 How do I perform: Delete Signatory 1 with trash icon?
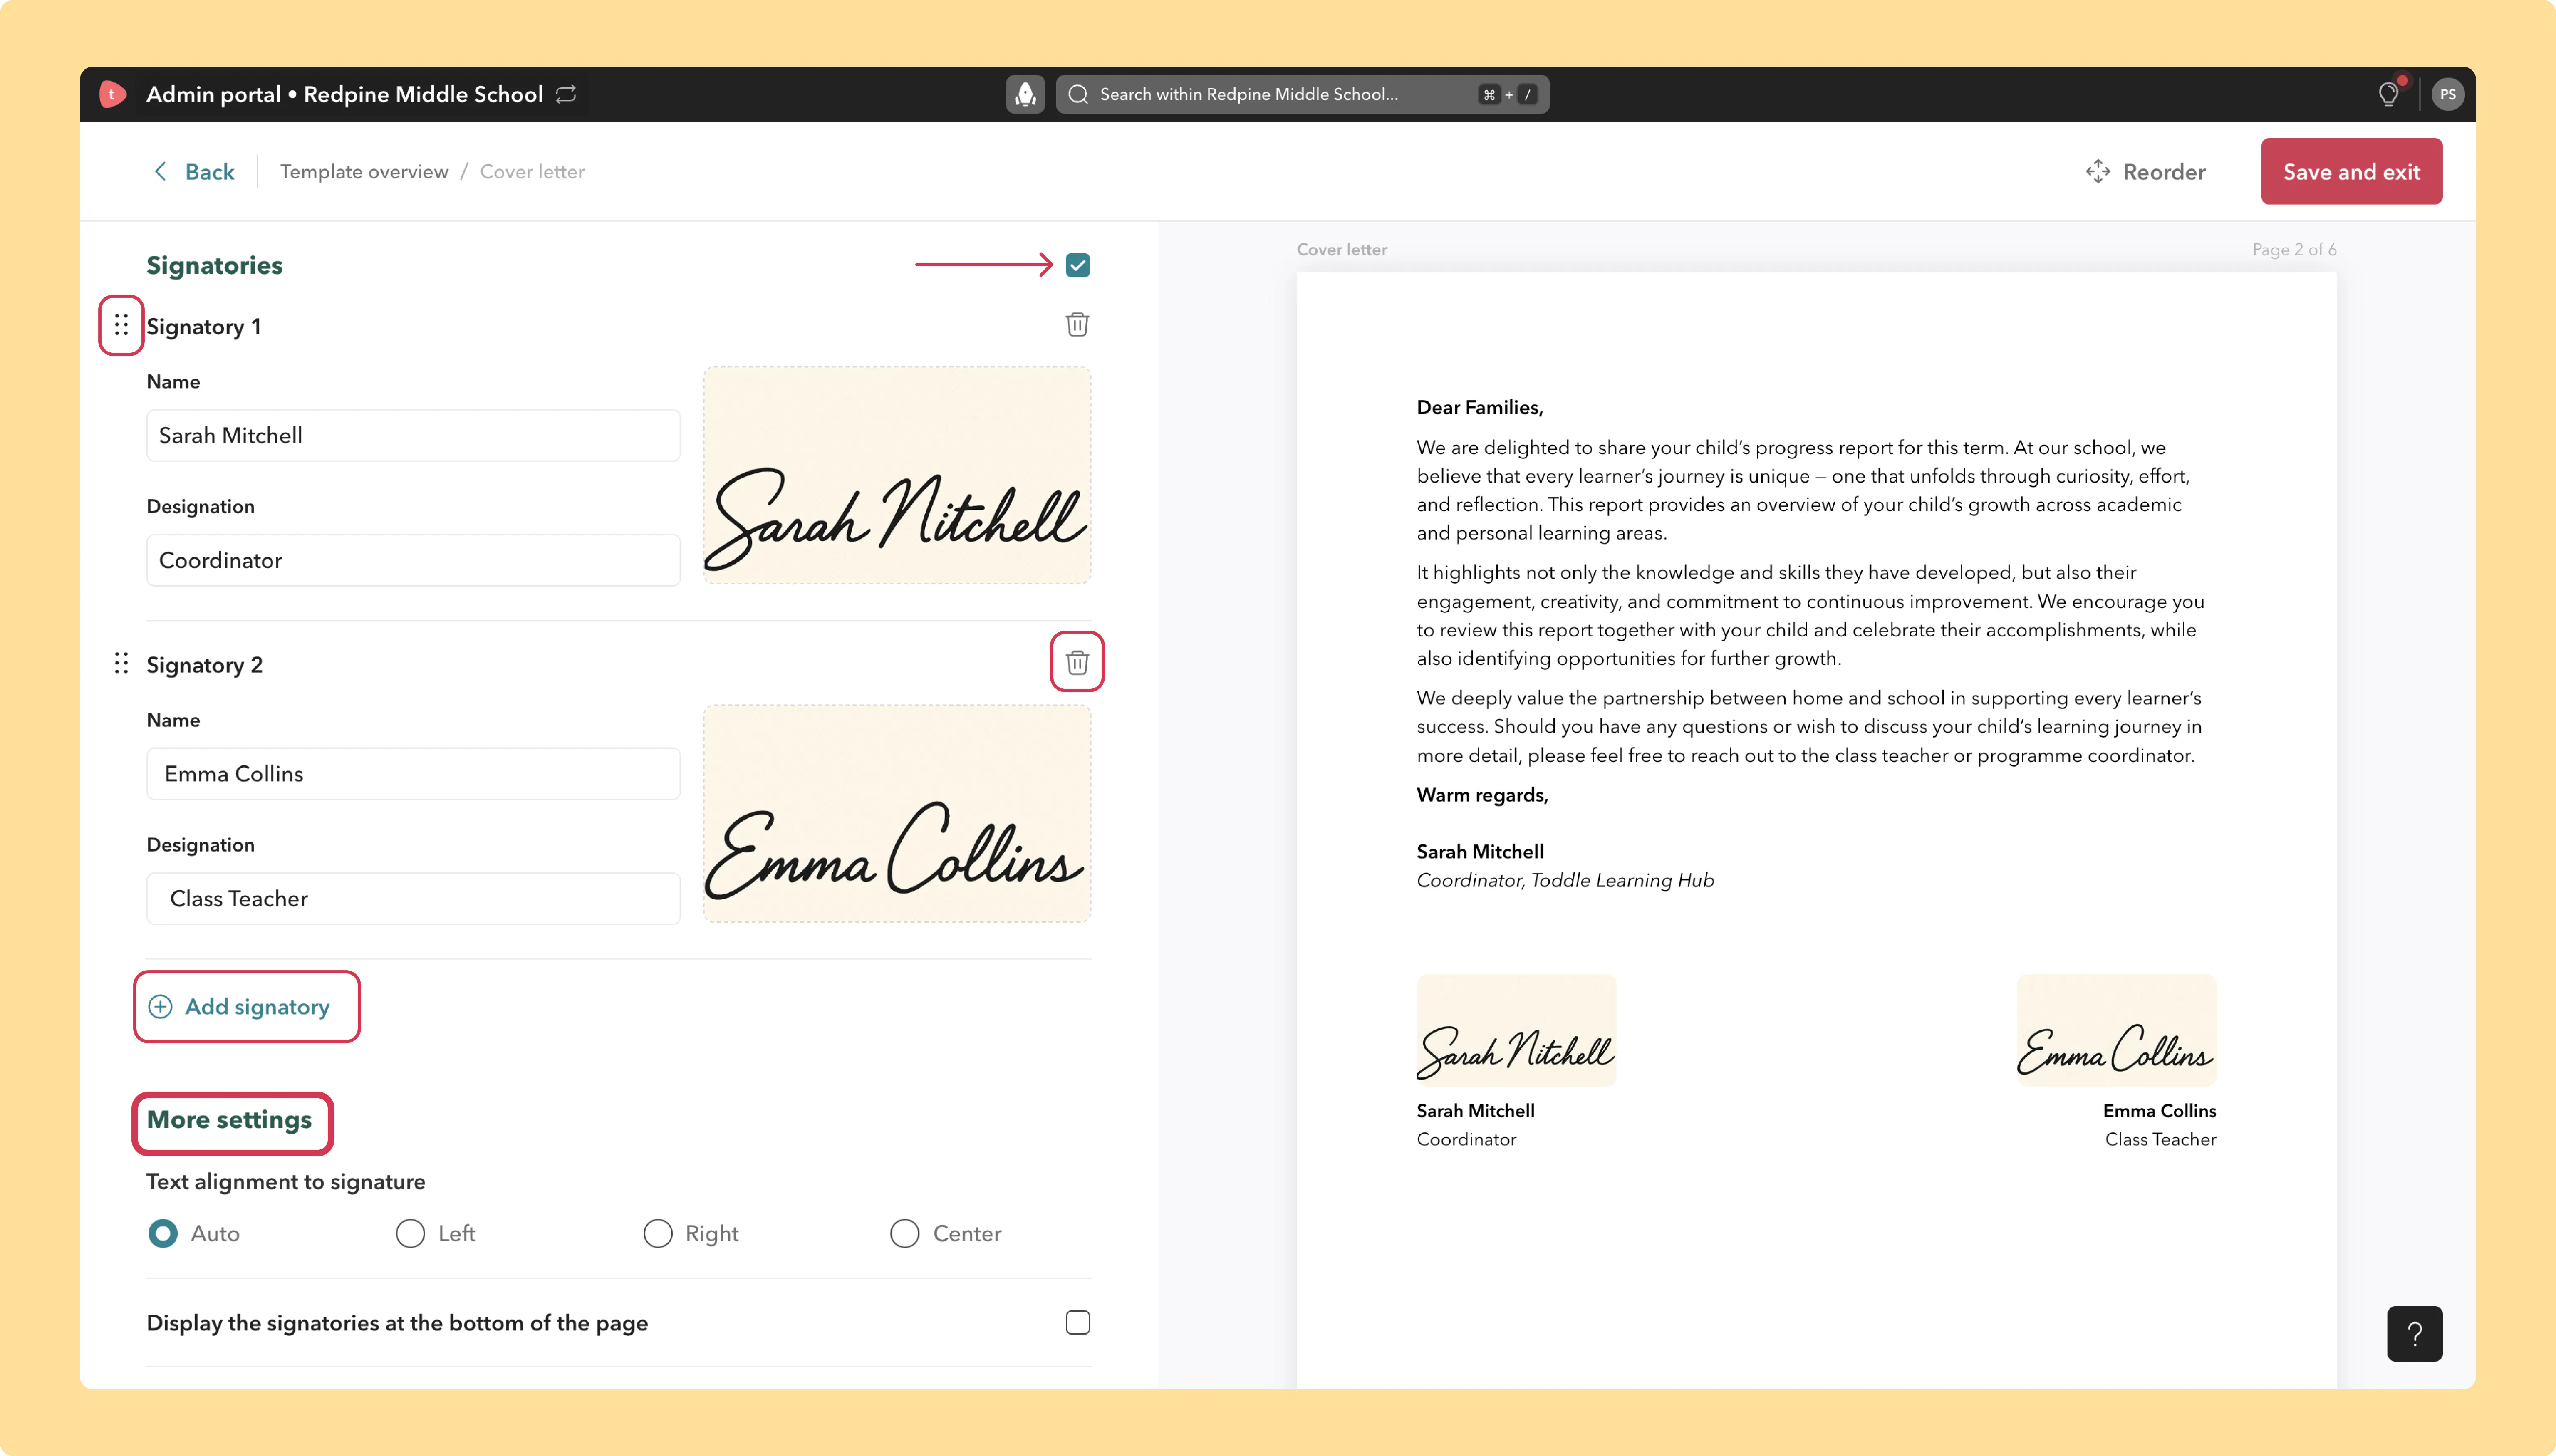pyautogui.click(x=1077, y=324)
